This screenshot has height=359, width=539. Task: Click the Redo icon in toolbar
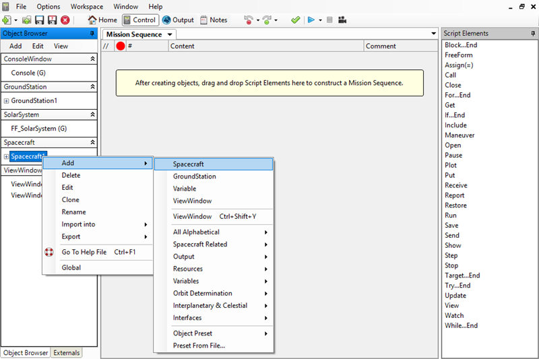coord(267,20)
